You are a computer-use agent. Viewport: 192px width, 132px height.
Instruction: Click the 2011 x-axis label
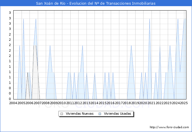[x=70, y=103]
